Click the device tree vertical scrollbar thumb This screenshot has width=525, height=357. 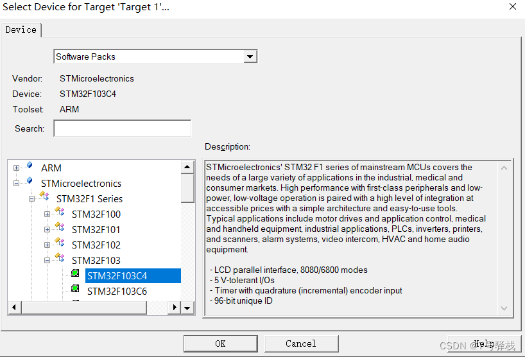point(187,188)
